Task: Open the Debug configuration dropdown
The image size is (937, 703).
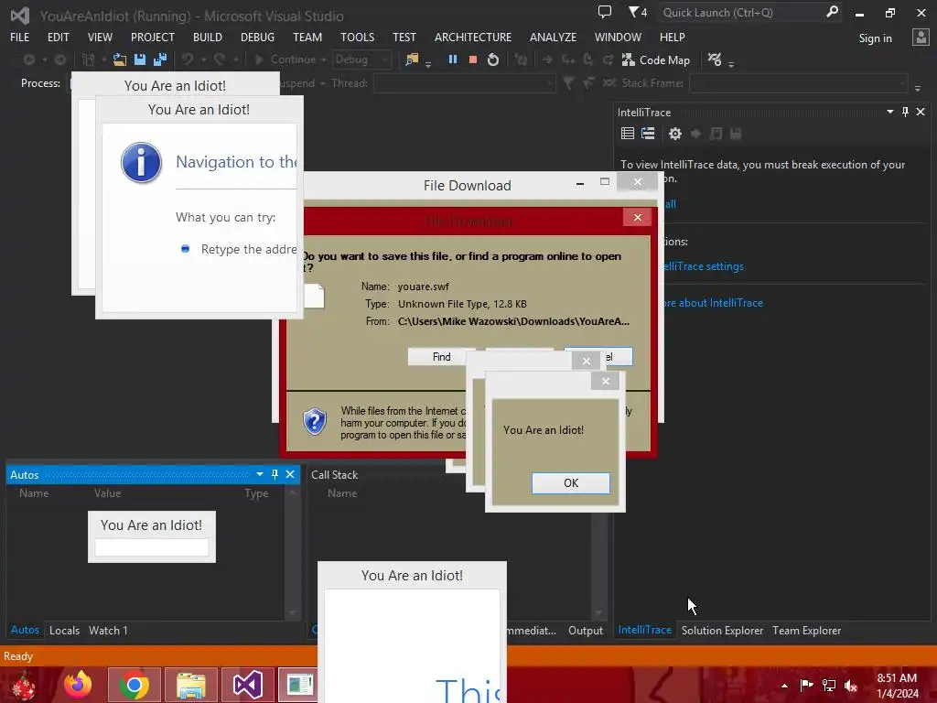Action: (x=361, y=59)
